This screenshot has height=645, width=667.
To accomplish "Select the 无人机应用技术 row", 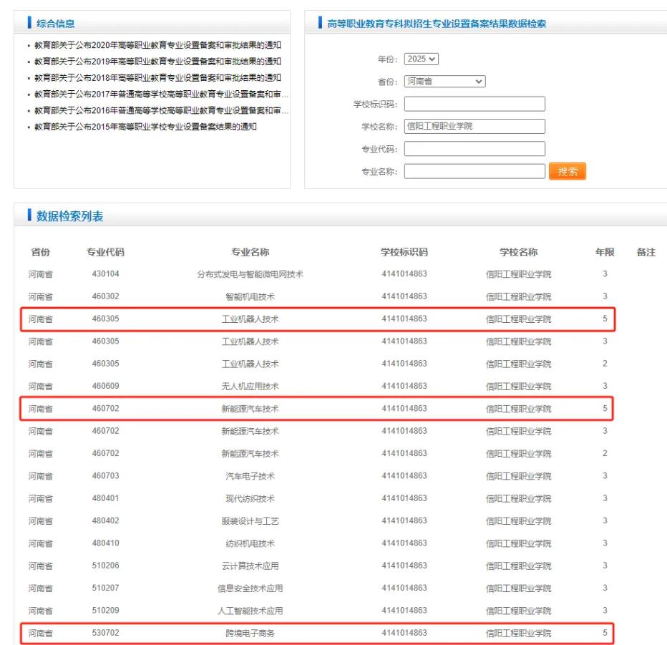I will tap(250, 387).
